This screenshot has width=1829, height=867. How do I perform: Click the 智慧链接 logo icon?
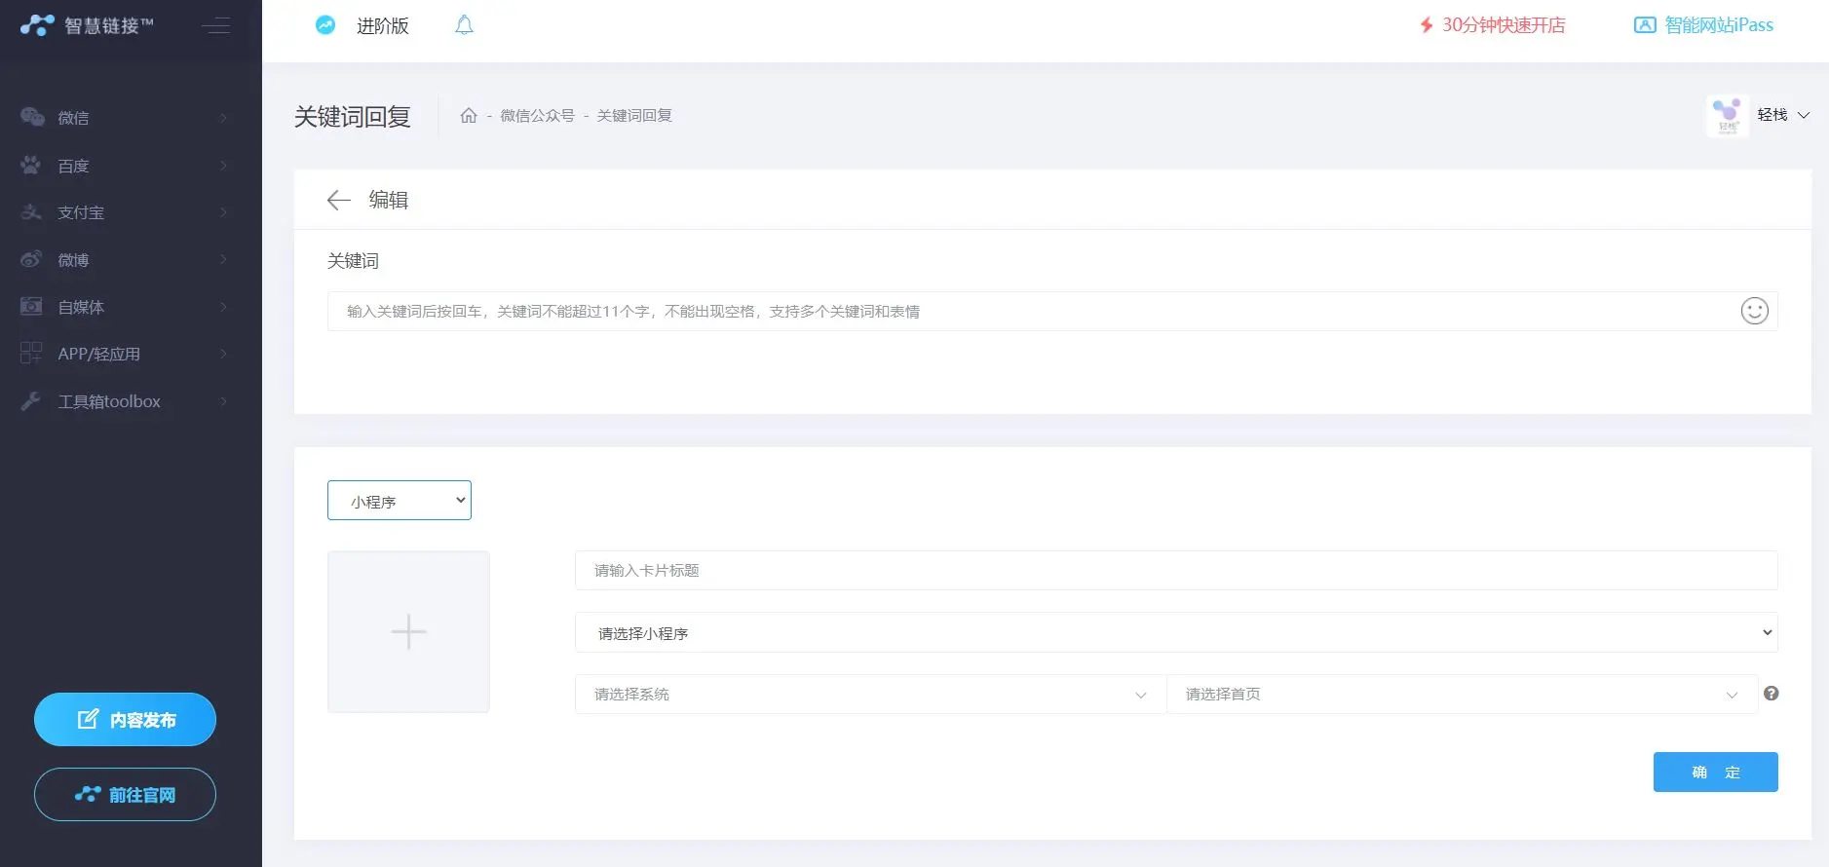point(37,25)
